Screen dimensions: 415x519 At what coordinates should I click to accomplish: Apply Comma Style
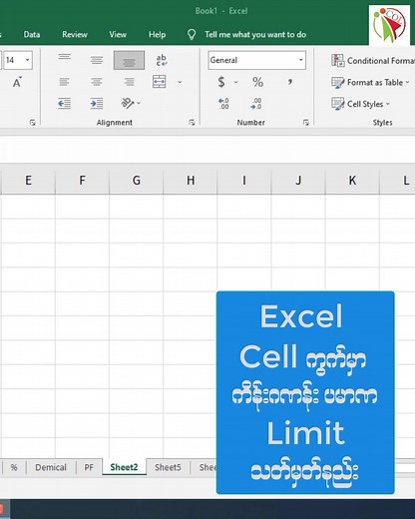click(290, 82)
